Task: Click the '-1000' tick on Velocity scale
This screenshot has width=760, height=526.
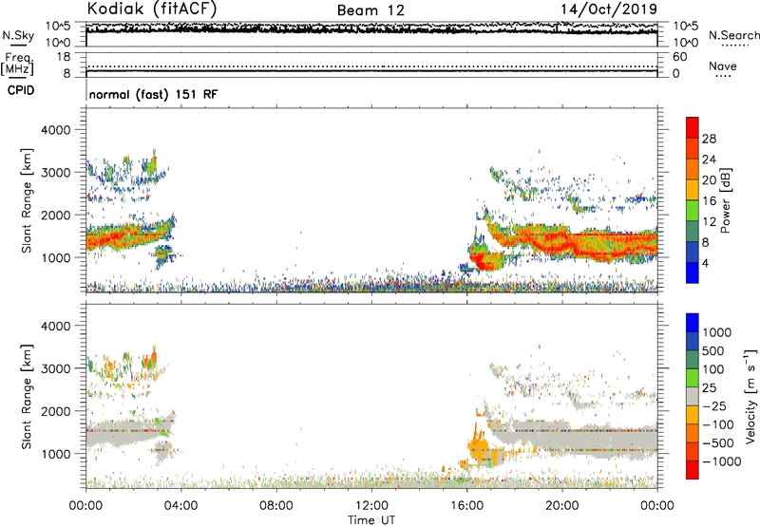Action: (x=721, y=461)
